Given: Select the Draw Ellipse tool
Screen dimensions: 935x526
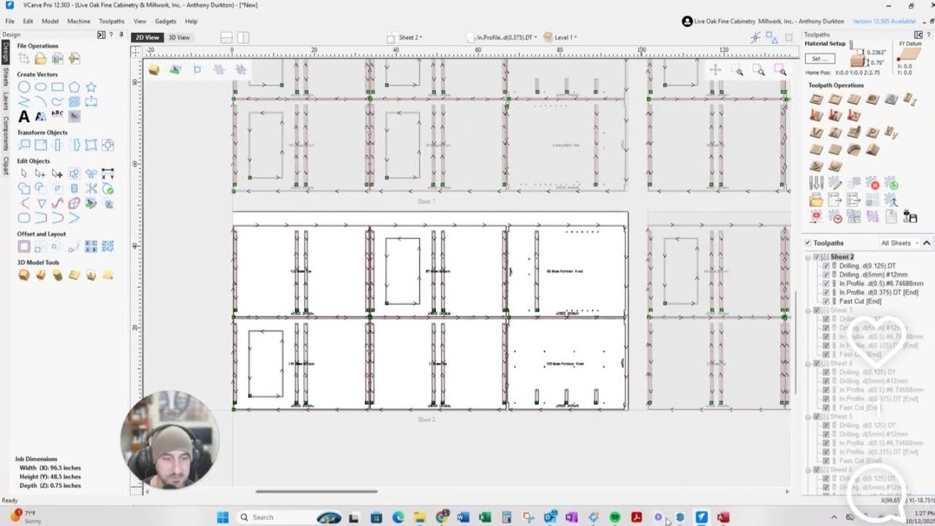Looking at the screenshot, I should click(41, 87).
